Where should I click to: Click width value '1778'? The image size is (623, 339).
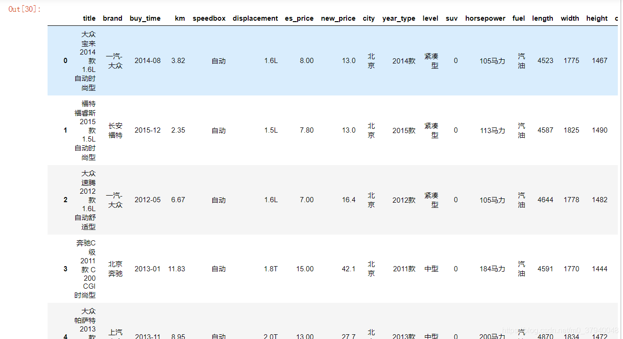click(572, 200)
